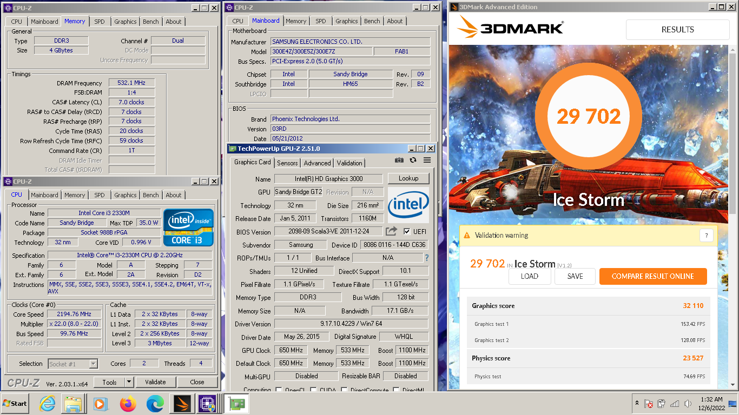
Task: Open Graphics tab in bottom CPU-Z CPU window
Action: (x=126, y=195)
